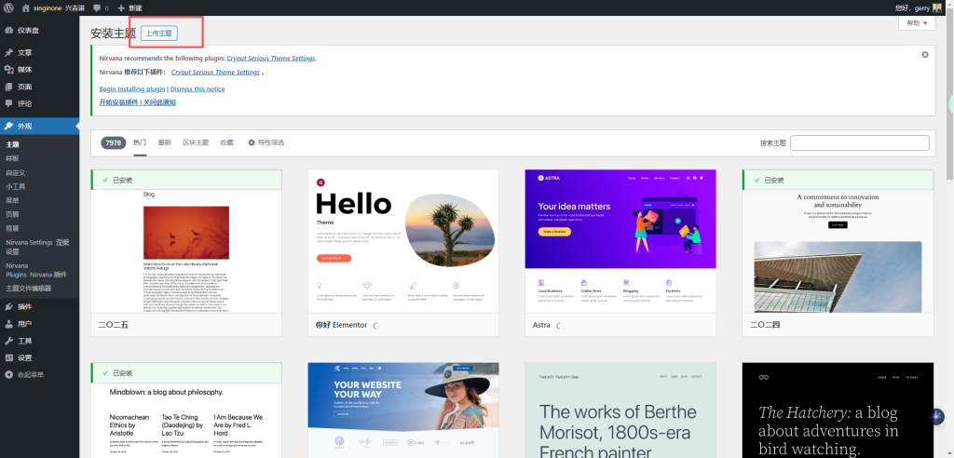Go to 主题 submenu item
954x458 pixels.
13,145
